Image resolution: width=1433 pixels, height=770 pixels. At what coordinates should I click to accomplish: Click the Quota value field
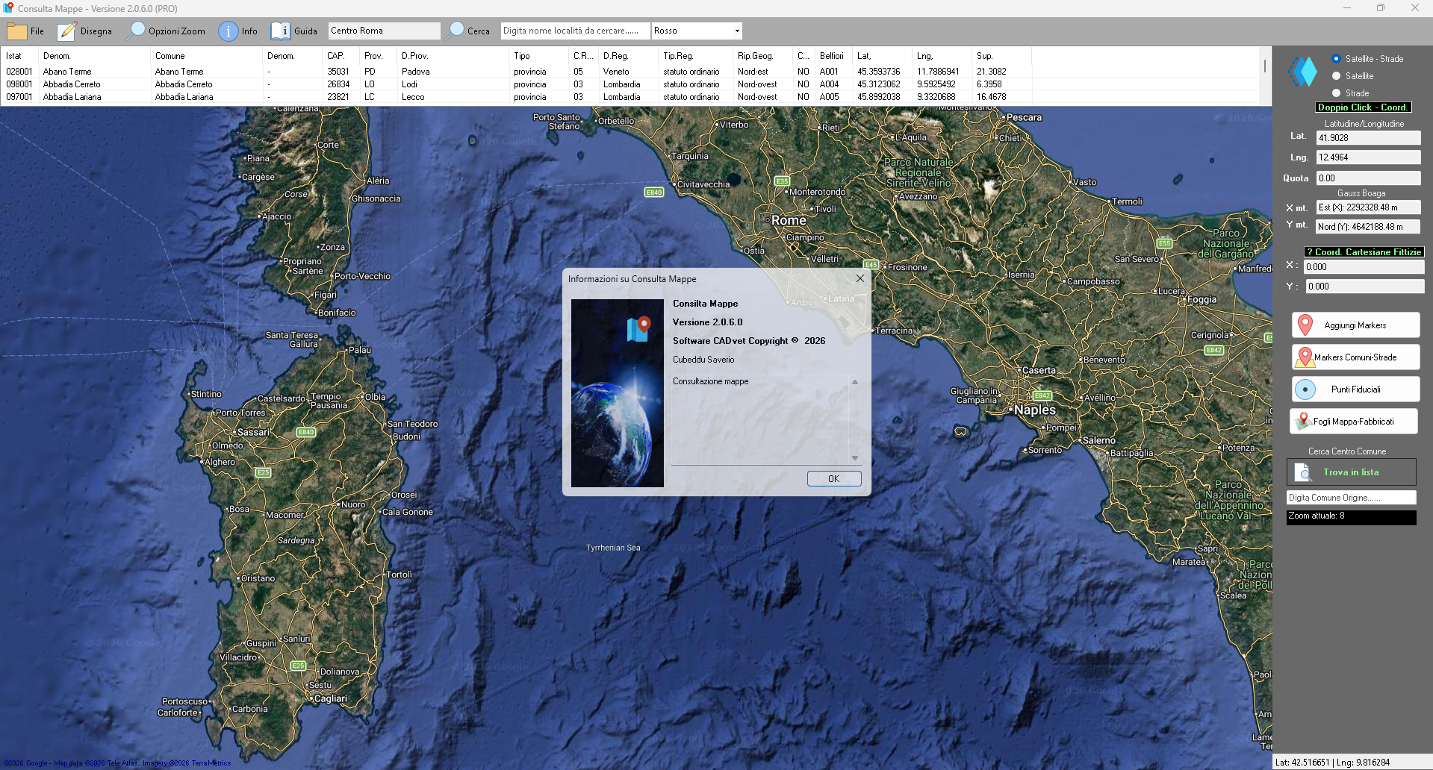1368,178
